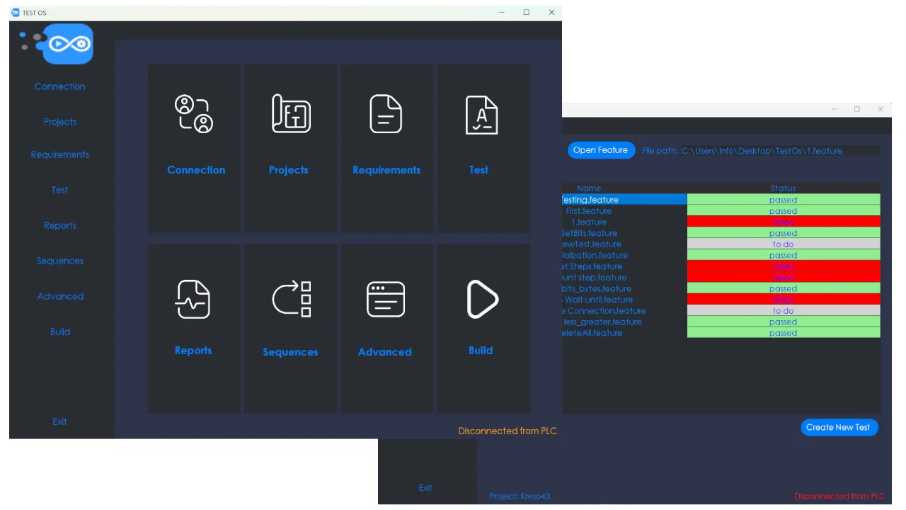Viewport: 906px width, 510px height.
Task: Click the Create New Test button
Action: pyautogui.click(x=838, y=427)
